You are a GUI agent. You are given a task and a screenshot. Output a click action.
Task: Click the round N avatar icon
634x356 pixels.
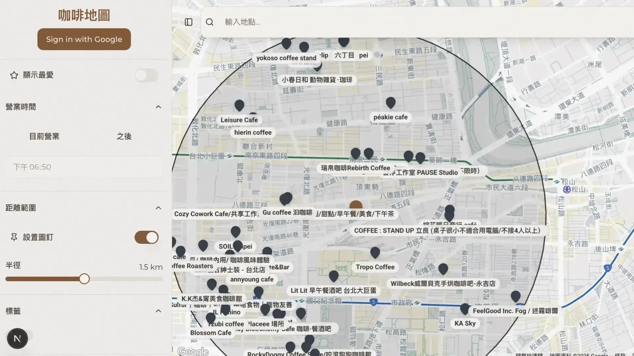point(17,338)
